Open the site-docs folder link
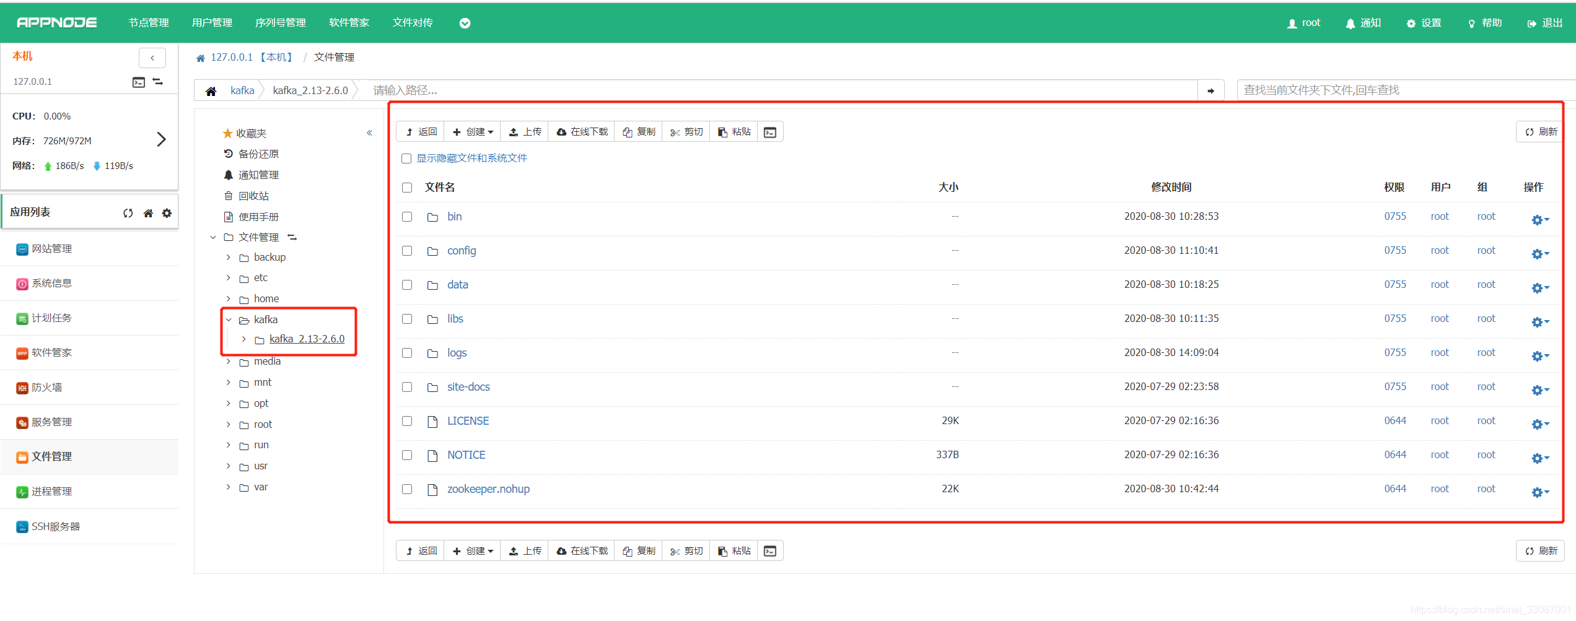1576x621 pixels. pyautogui.click(x=468, y=387)
